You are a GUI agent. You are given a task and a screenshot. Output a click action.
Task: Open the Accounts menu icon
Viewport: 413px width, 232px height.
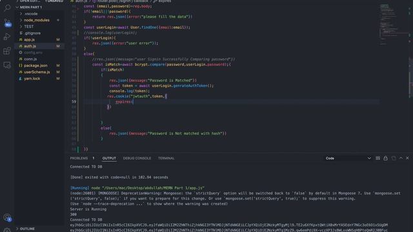(7, 217)
